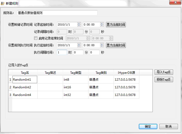Select the RandomInt1 tag cell
182x134 pixels.
(x=25, y=79)
